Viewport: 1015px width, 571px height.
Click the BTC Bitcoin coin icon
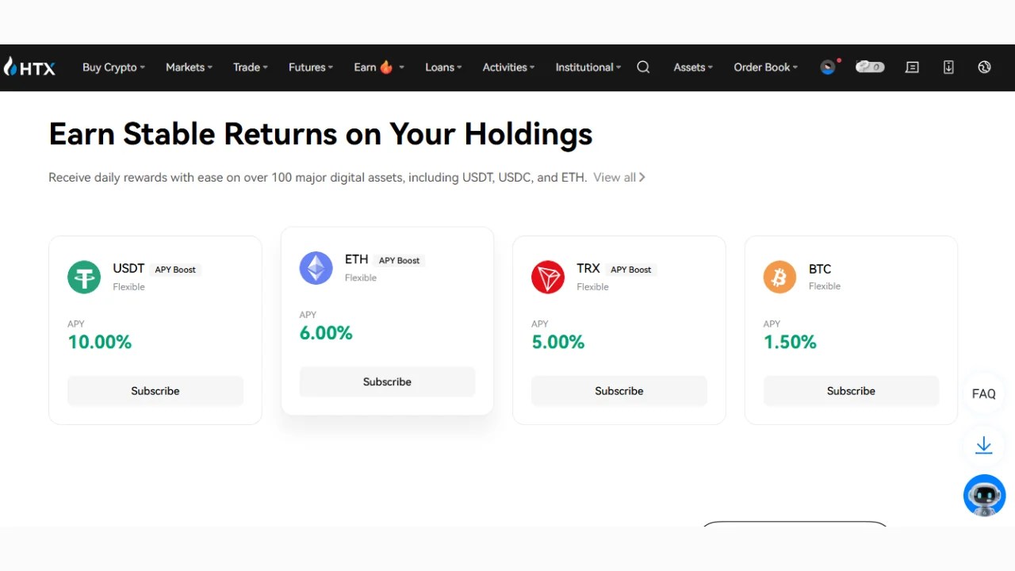[779, 277]
